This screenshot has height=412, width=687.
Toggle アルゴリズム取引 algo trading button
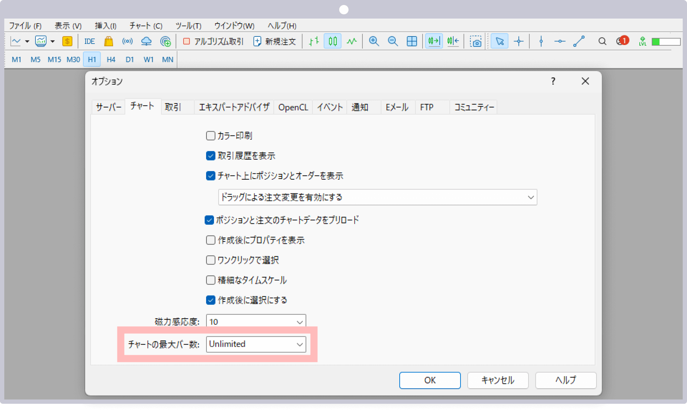pyautogui.click(x=213, y=41)
